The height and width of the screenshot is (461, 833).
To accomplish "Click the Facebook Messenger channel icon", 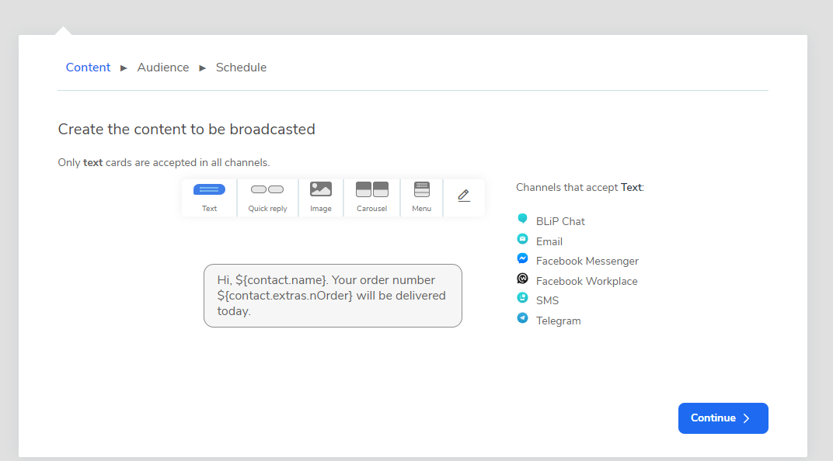I will coord(523,259).
